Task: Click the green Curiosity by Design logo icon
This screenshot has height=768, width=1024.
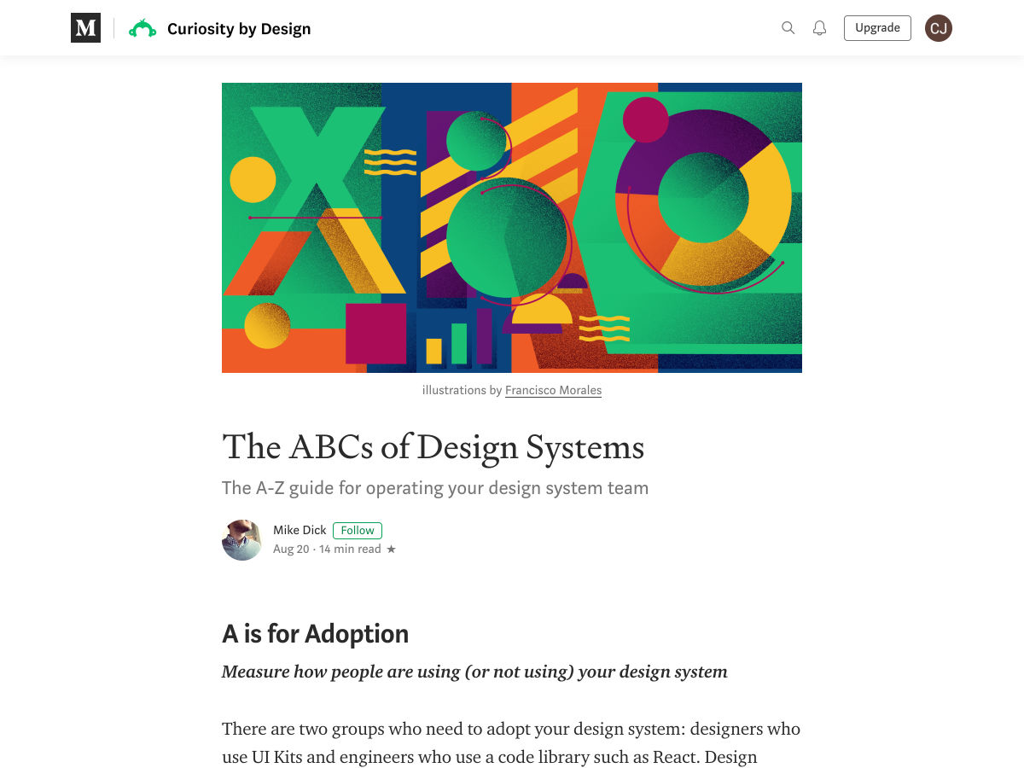Action: (143, 29)
